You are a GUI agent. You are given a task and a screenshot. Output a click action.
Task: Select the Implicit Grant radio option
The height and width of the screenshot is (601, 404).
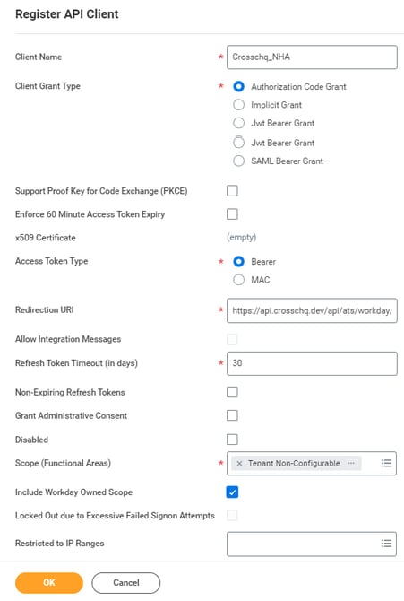pos(238,105)
